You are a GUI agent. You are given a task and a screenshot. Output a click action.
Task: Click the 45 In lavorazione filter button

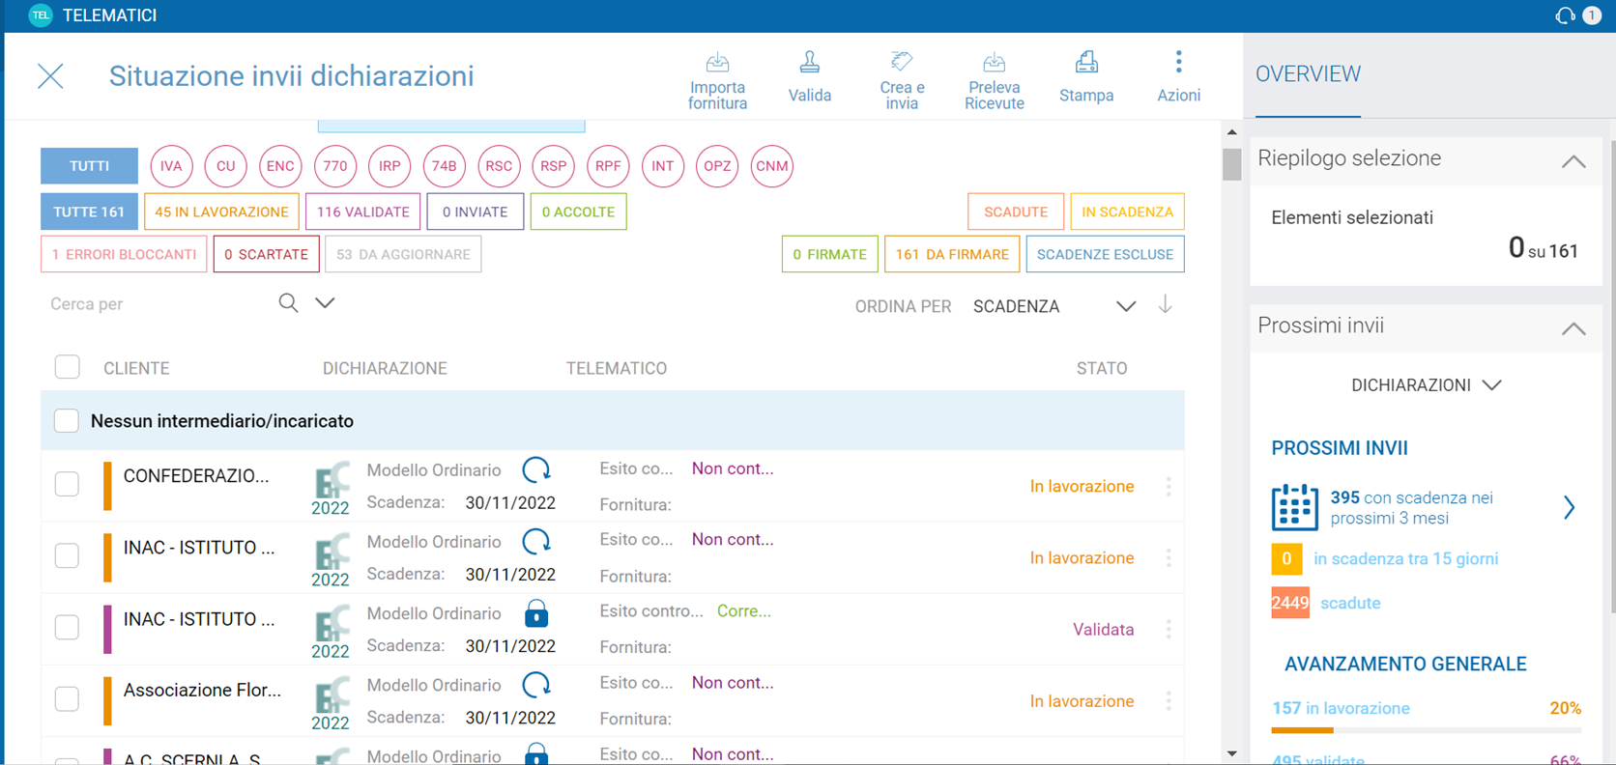221,212
